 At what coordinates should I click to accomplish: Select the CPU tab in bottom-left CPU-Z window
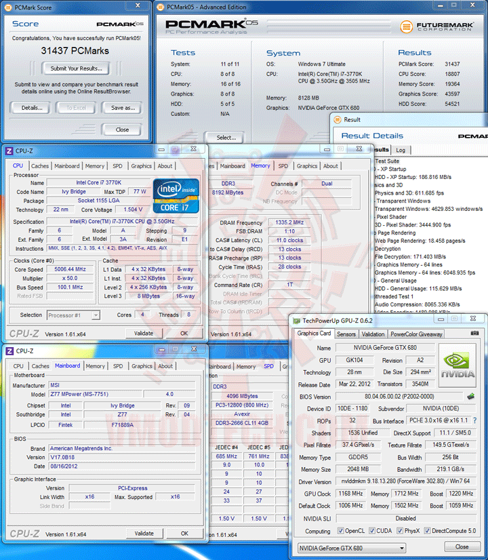tap(18, 366)
